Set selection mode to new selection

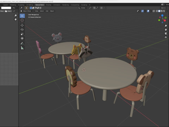(31, 8)
